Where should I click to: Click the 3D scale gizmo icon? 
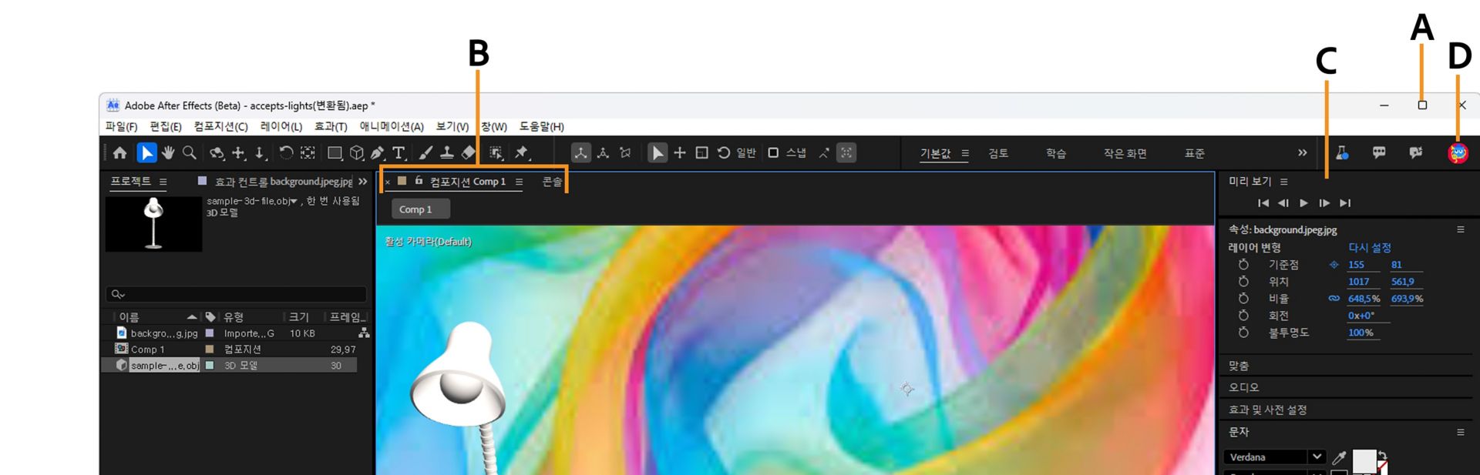(701, 153)
